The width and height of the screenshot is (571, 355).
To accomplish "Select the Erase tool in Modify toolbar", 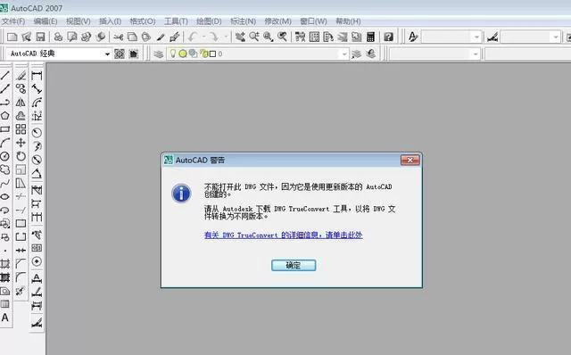I will click(x=21, y=75).
